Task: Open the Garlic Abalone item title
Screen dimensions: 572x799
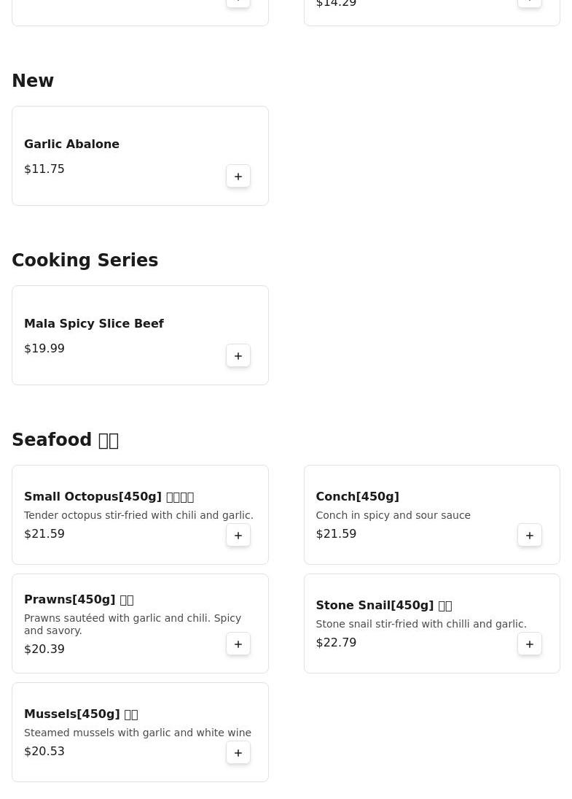Action: click(71, 144)
